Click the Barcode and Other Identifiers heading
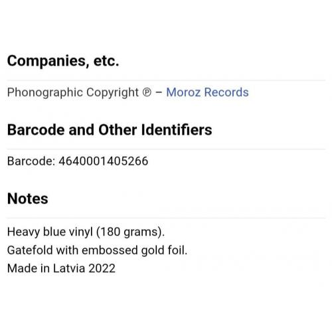The image size is (332, 332). (110, 129)
